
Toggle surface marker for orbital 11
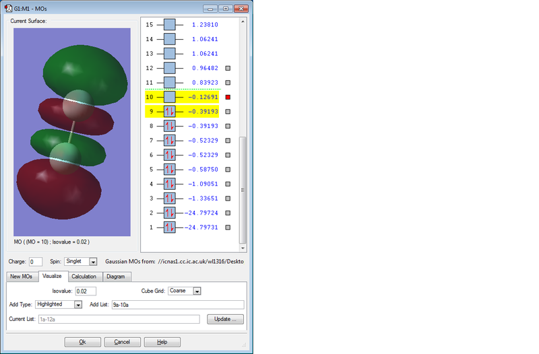(228, 82)
